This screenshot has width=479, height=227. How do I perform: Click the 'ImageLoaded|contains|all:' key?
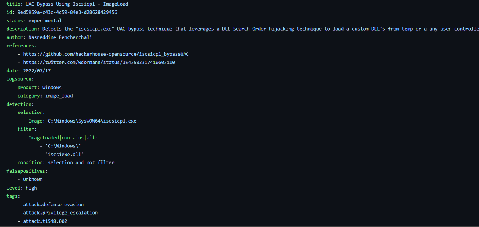[x=63, y=137]
